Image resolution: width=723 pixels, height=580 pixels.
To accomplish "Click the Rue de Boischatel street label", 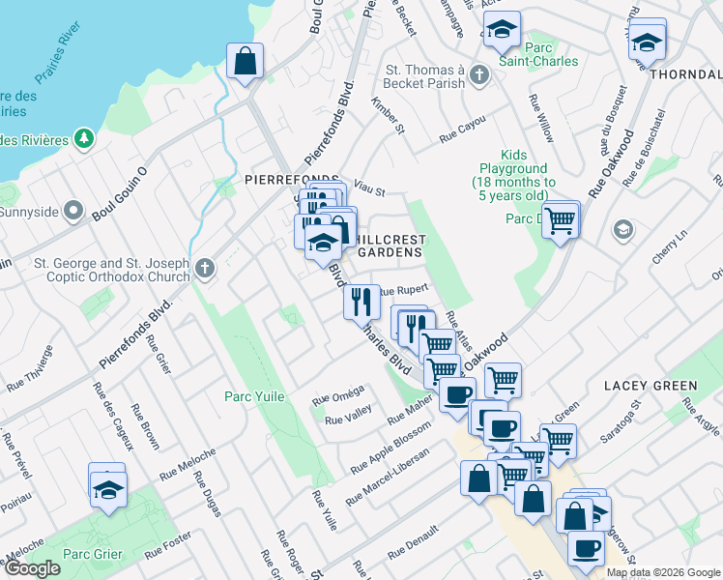I will pyautogui.click(x=644, y=148).
